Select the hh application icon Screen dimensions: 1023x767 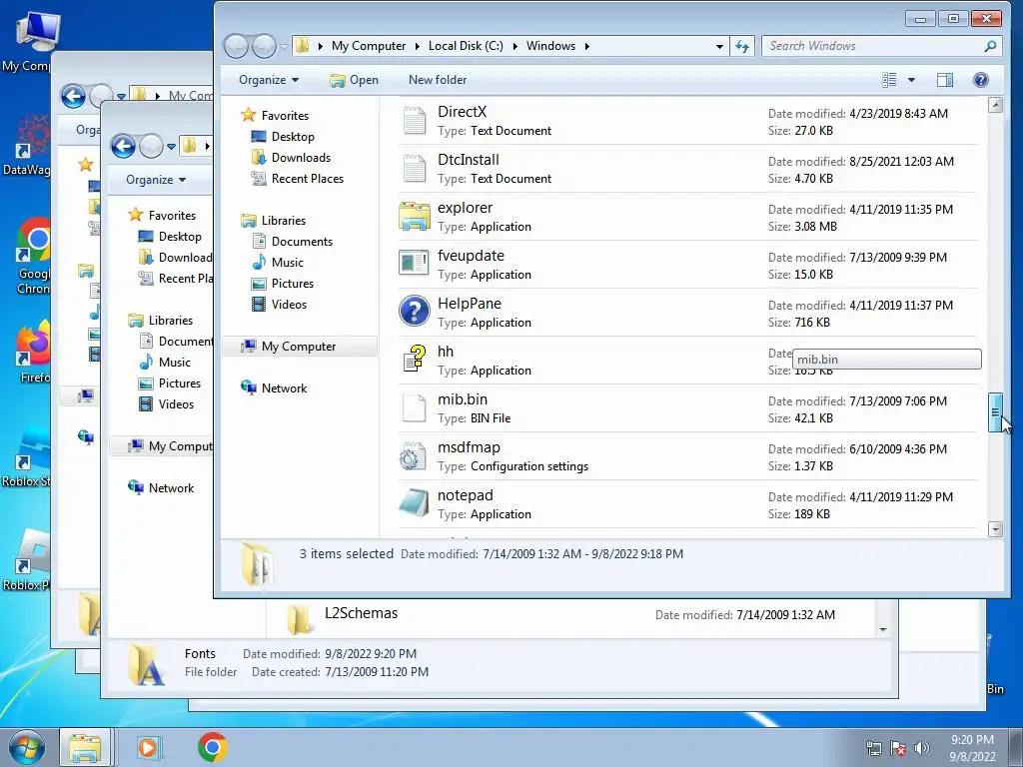pos(415,360)
